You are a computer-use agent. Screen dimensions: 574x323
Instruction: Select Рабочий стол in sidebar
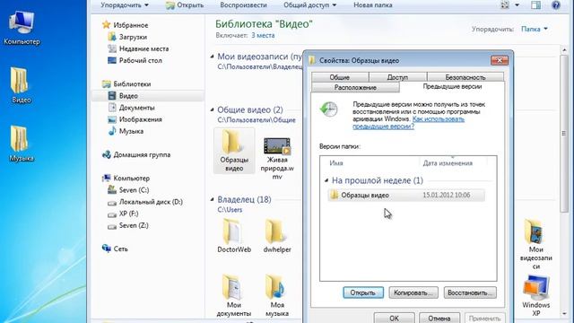(140, 60)
